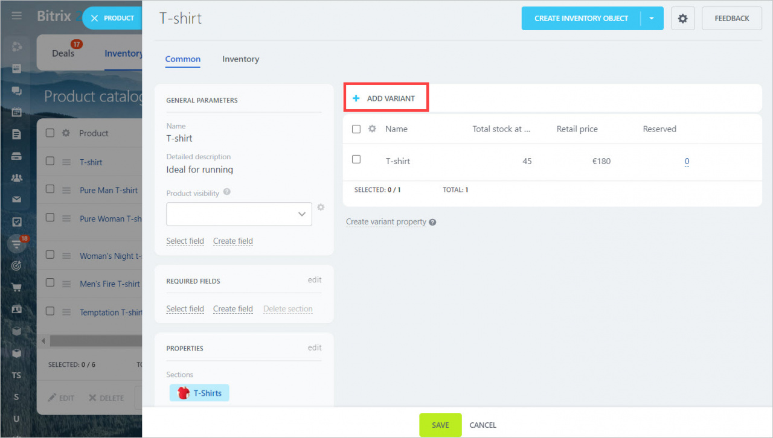Open the calendar icon in the left sidebar
This screenshot has height=438, width=773.
click(17, 112)
